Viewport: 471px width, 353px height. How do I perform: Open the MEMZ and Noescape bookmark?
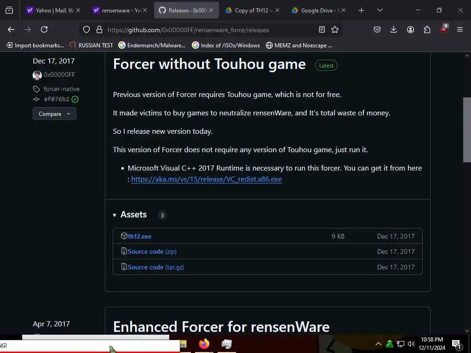pos(299,46)
